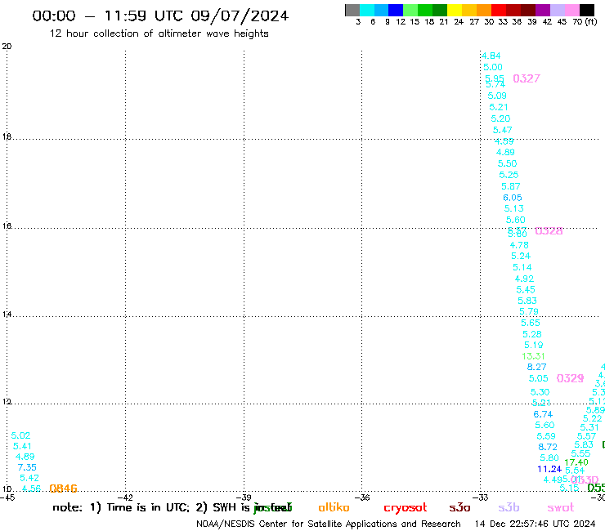Click the blue 11.24 wave height value

click(549, 469)
